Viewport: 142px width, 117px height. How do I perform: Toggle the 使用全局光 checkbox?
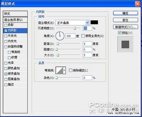(x=83, y=36)
